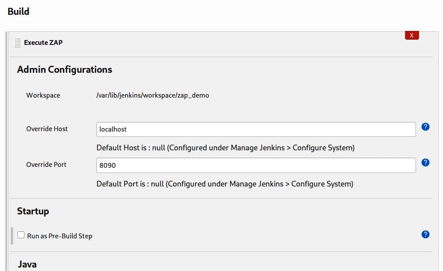This screenshot has height=271, width=443.
Task: Click the zap_demo workspace path text
Action: click(153, 95)
